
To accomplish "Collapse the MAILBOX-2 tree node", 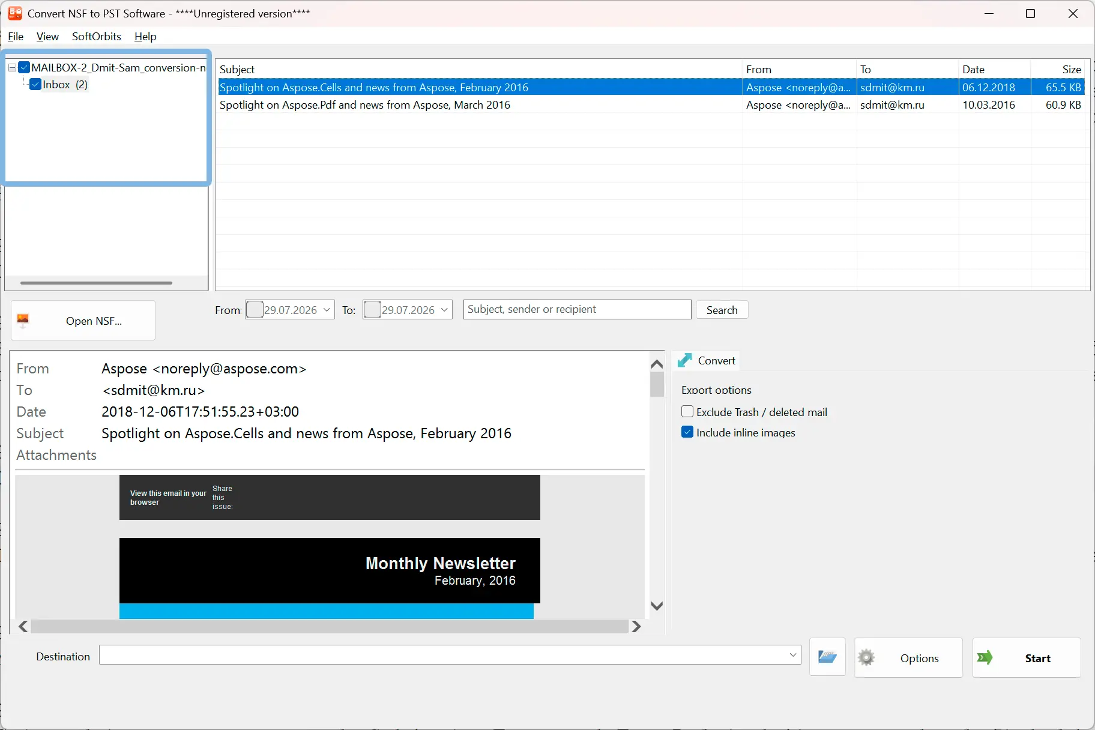I will click(x=12, y=68).
